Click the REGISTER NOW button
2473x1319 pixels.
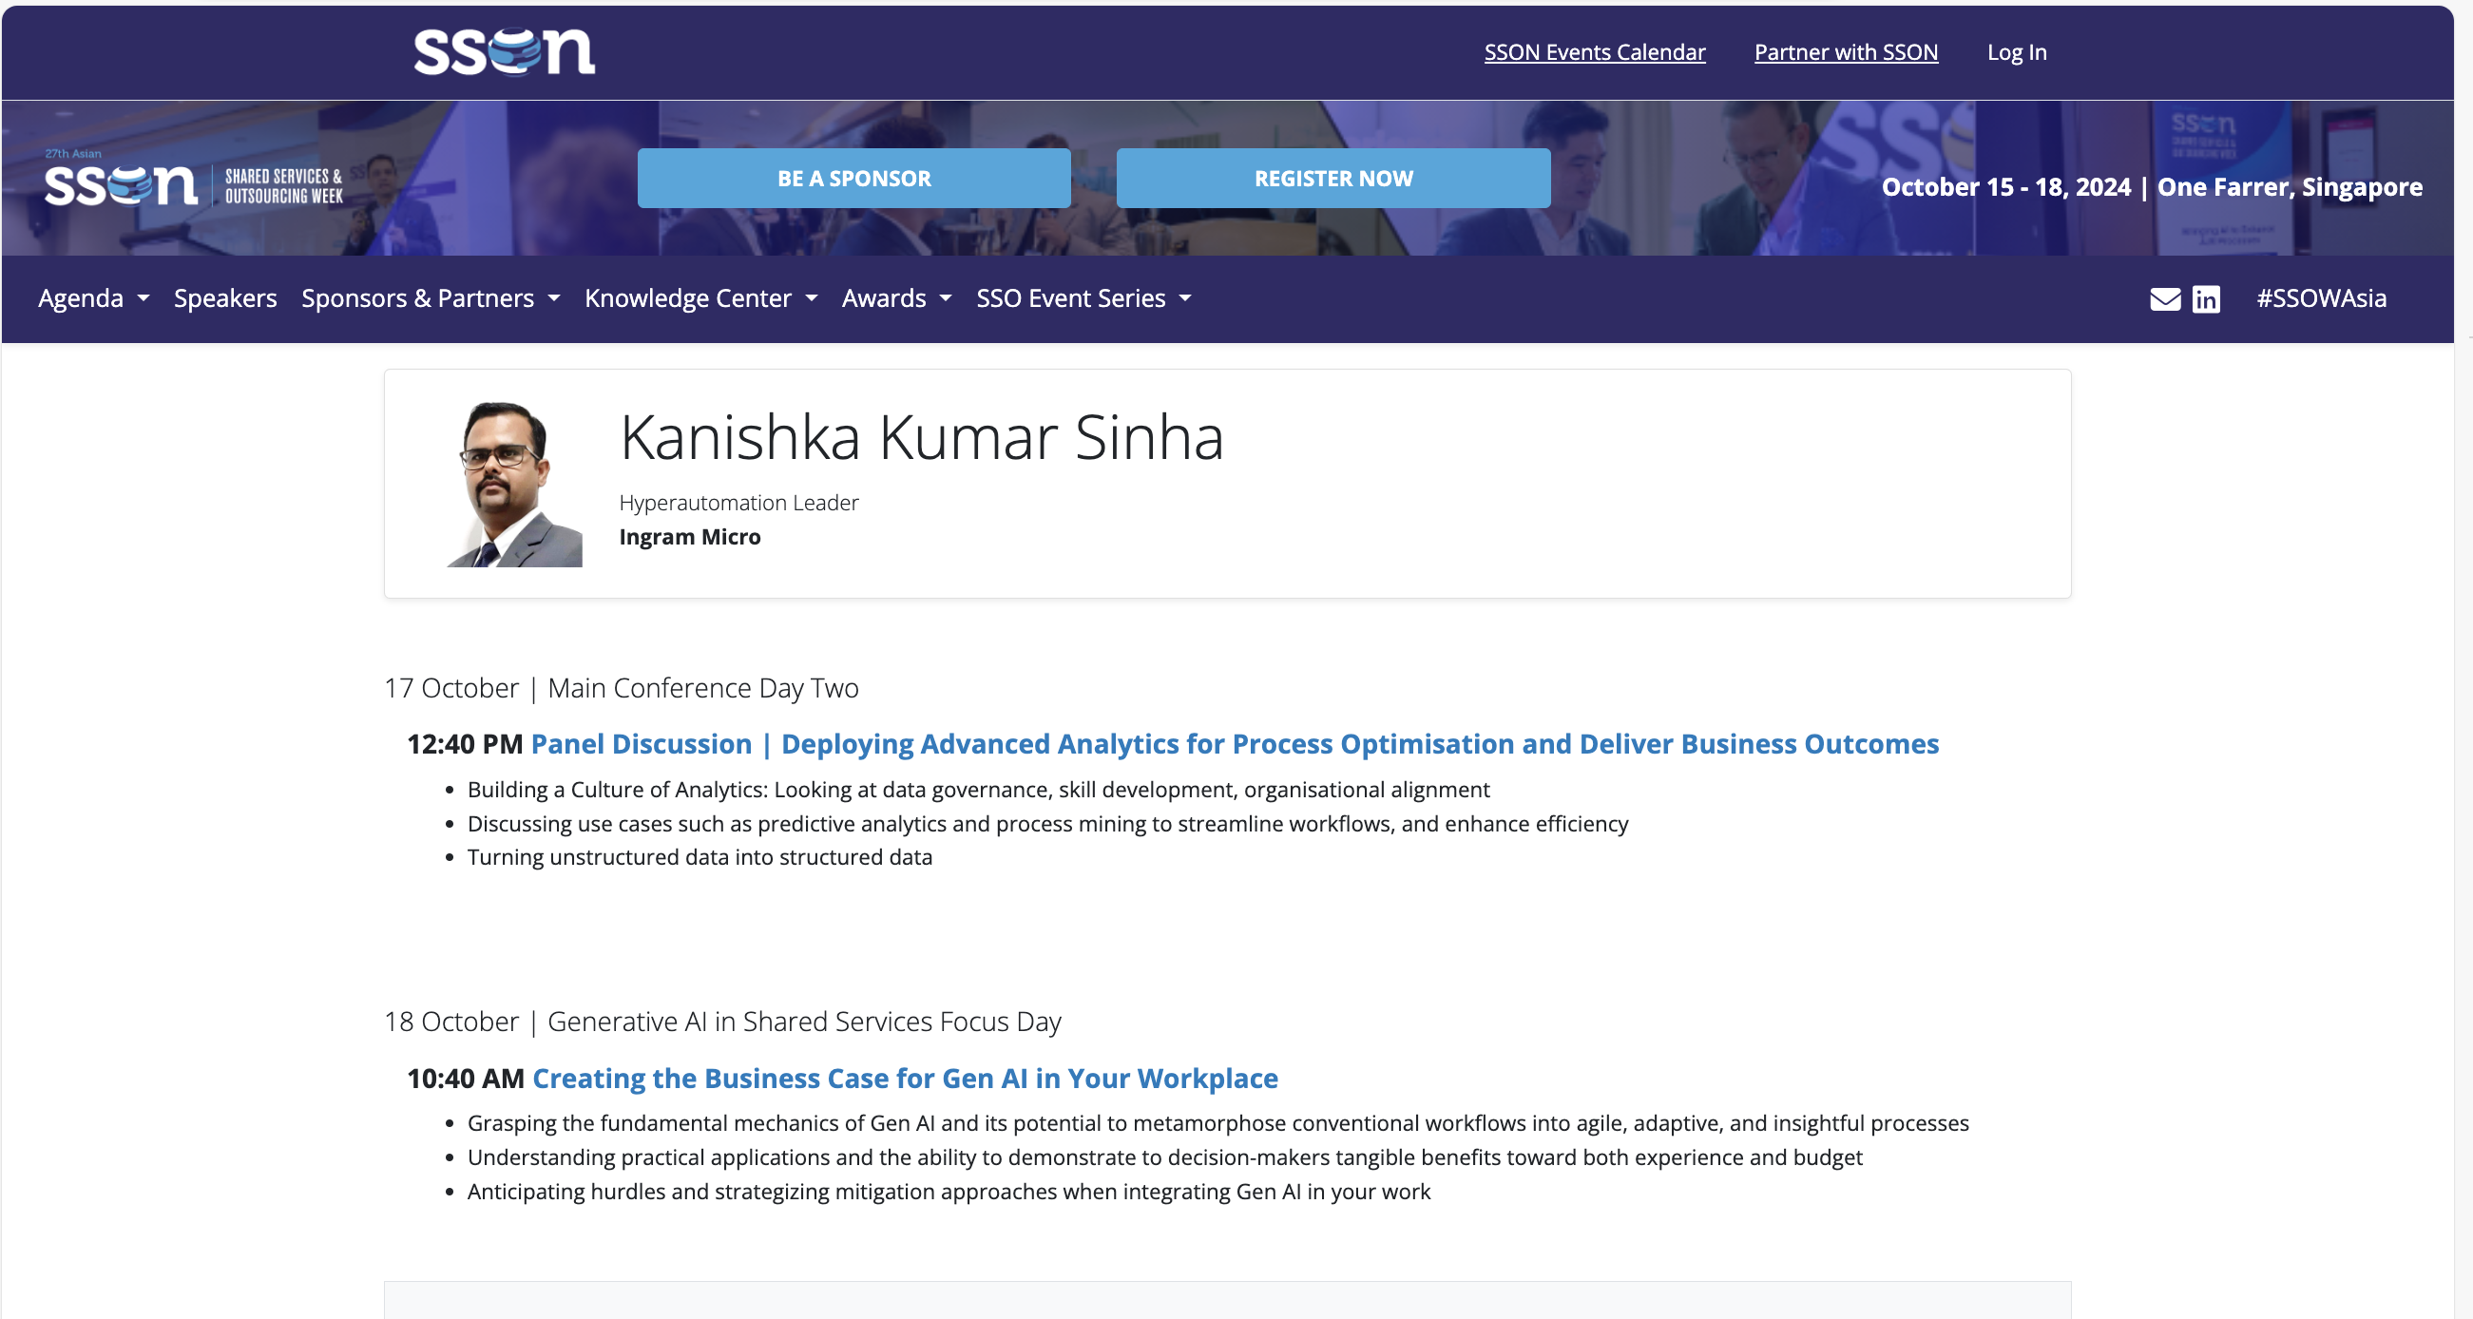point(1333,179)
